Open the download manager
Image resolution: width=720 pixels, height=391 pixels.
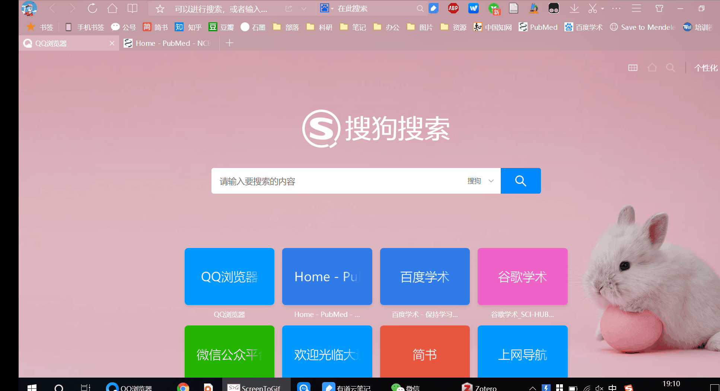tap(574, 8)
